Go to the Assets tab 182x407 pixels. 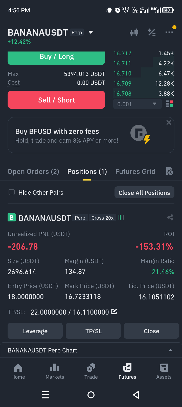pyautogui.click(x=164, y=371)
